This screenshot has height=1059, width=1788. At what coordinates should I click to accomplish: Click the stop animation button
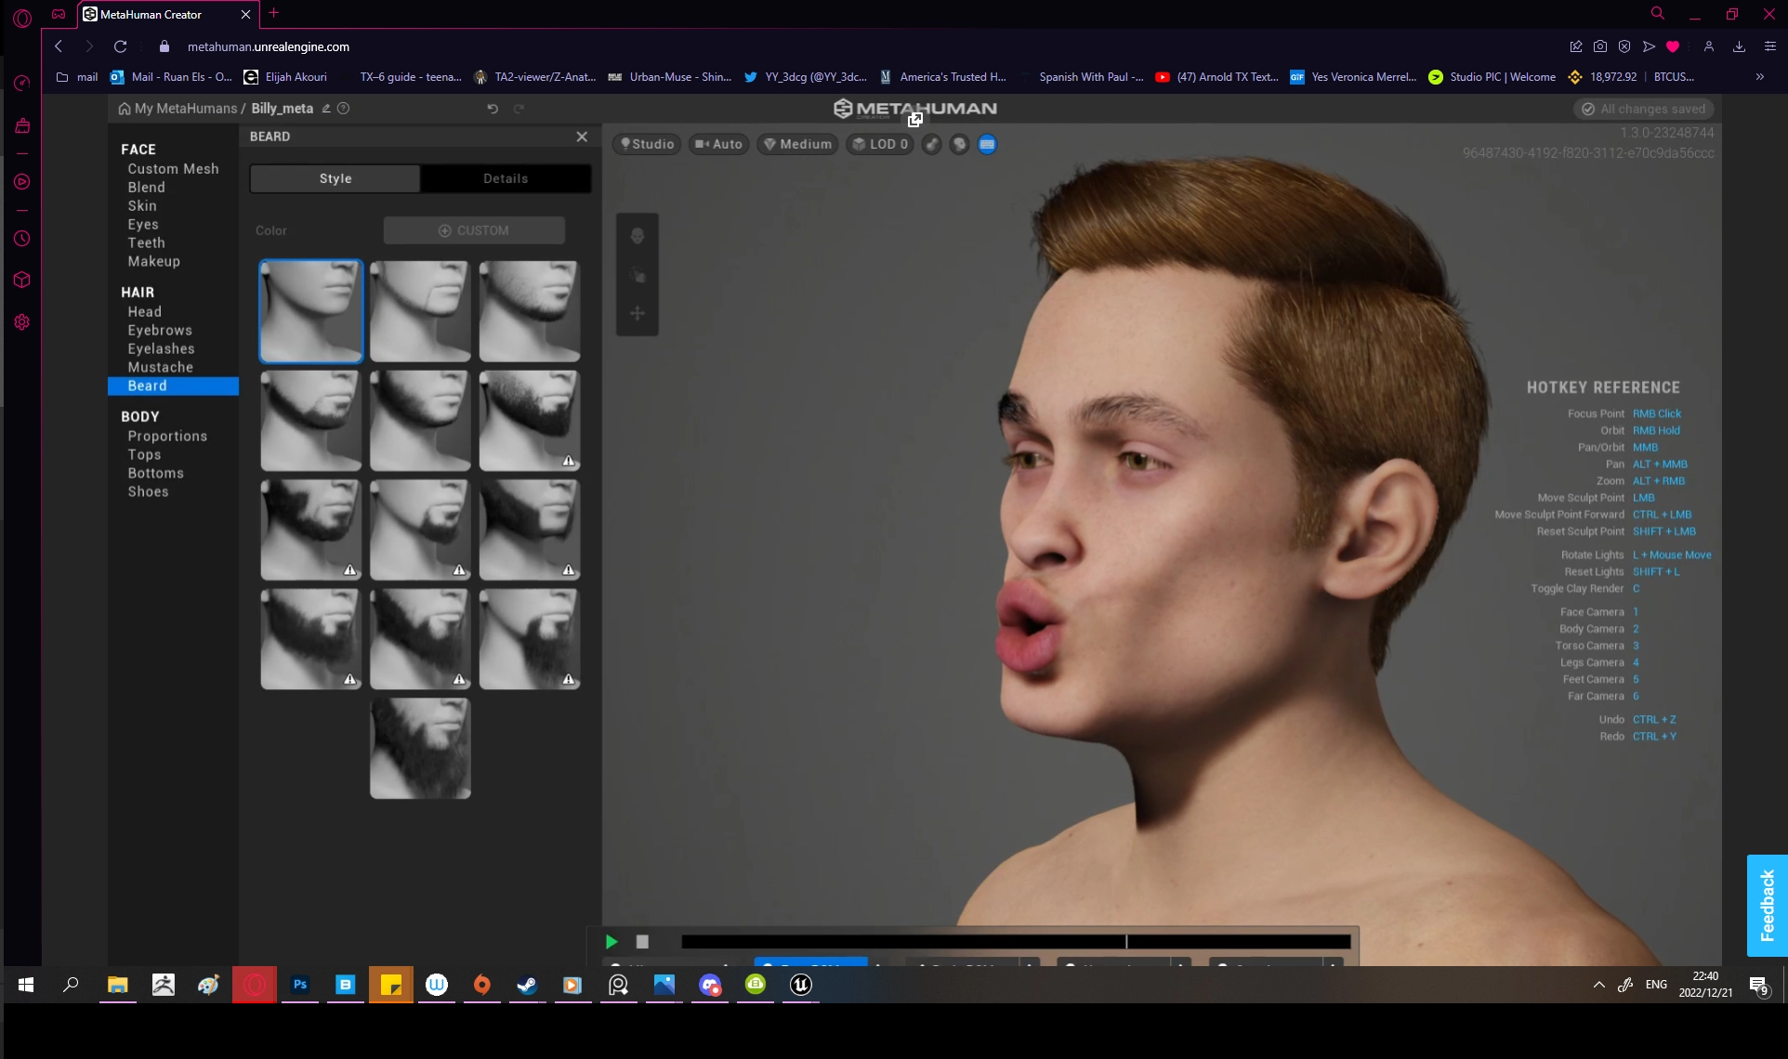(x=642, y=942)
